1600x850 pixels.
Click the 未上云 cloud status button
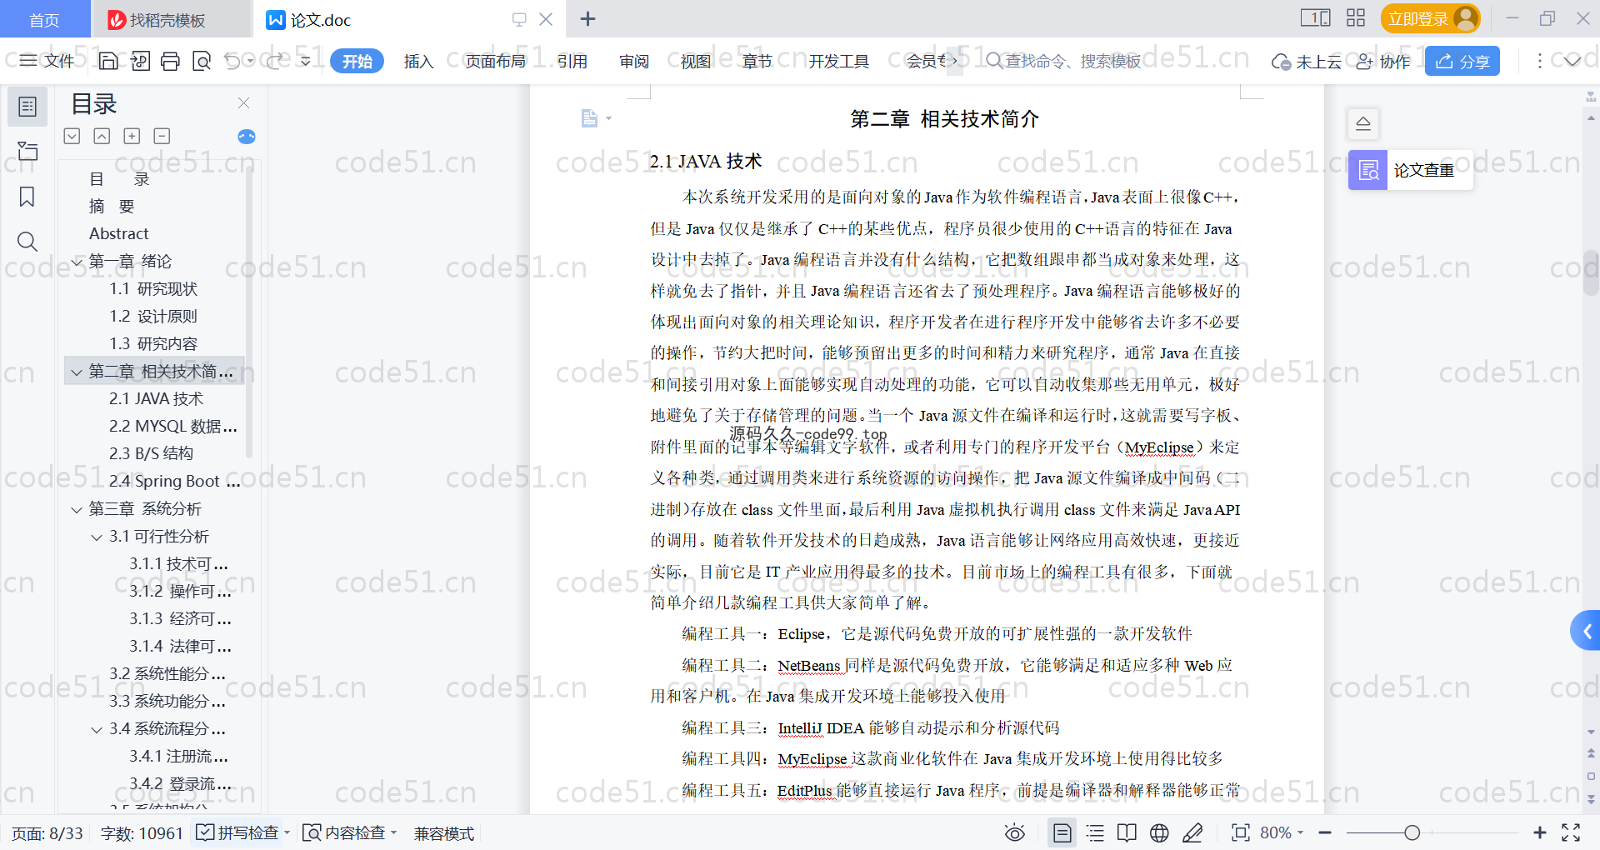click(1307, 61)
